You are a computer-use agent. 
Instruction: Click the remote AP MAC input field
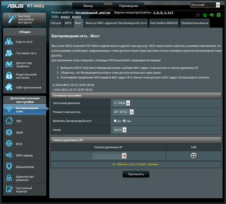click(107, 156)
